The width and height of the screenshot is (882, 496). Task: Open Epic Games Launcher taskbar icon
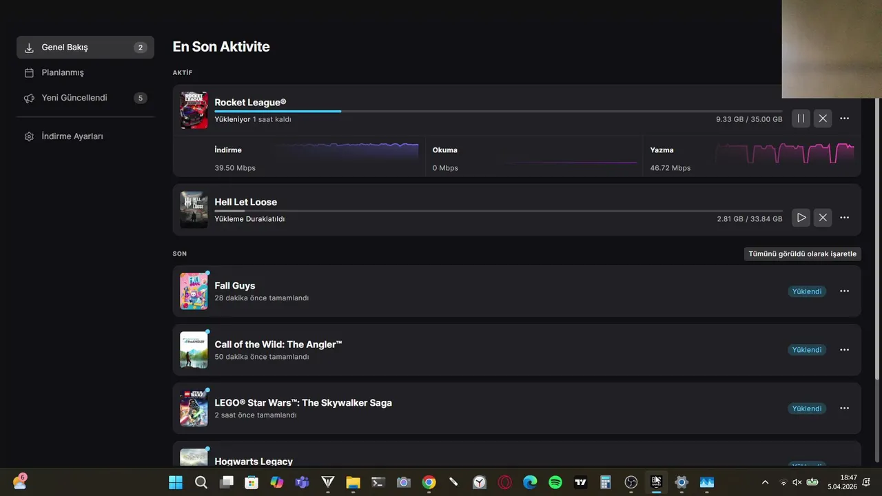[657, 482]
